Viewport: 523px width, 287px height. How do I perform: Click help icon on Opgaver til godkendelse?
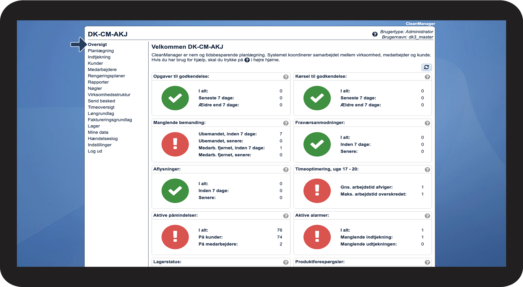tap(286, 77)
